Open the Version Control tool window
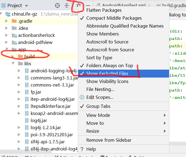 click(x=74, y=156)
